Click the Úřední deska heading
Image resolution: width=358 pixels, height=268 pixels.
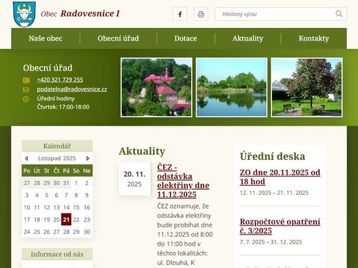pyautogui.click(x=273, y=156)
